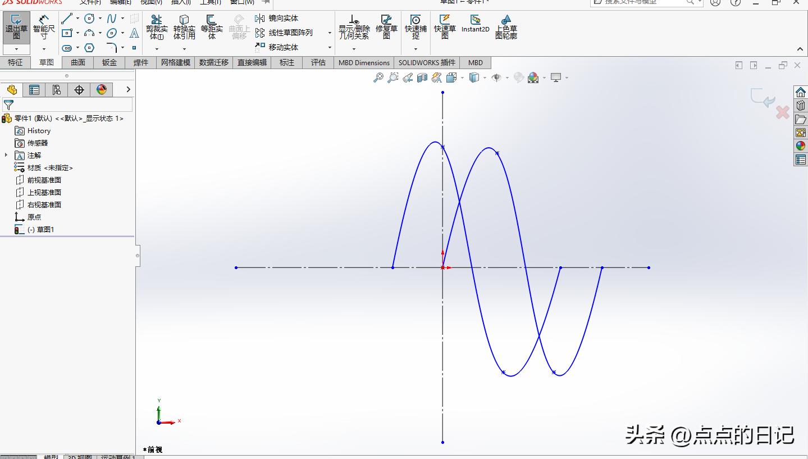This screenshot has width=808, height=459.
Task: Open the Spline tool dropdown arrow
Action: pyautogui.click(x=122, y=19)
